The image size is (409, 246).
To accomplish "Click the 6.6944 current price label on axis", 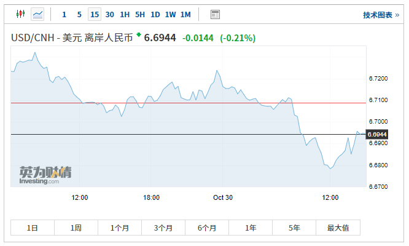I will (377, 134).
